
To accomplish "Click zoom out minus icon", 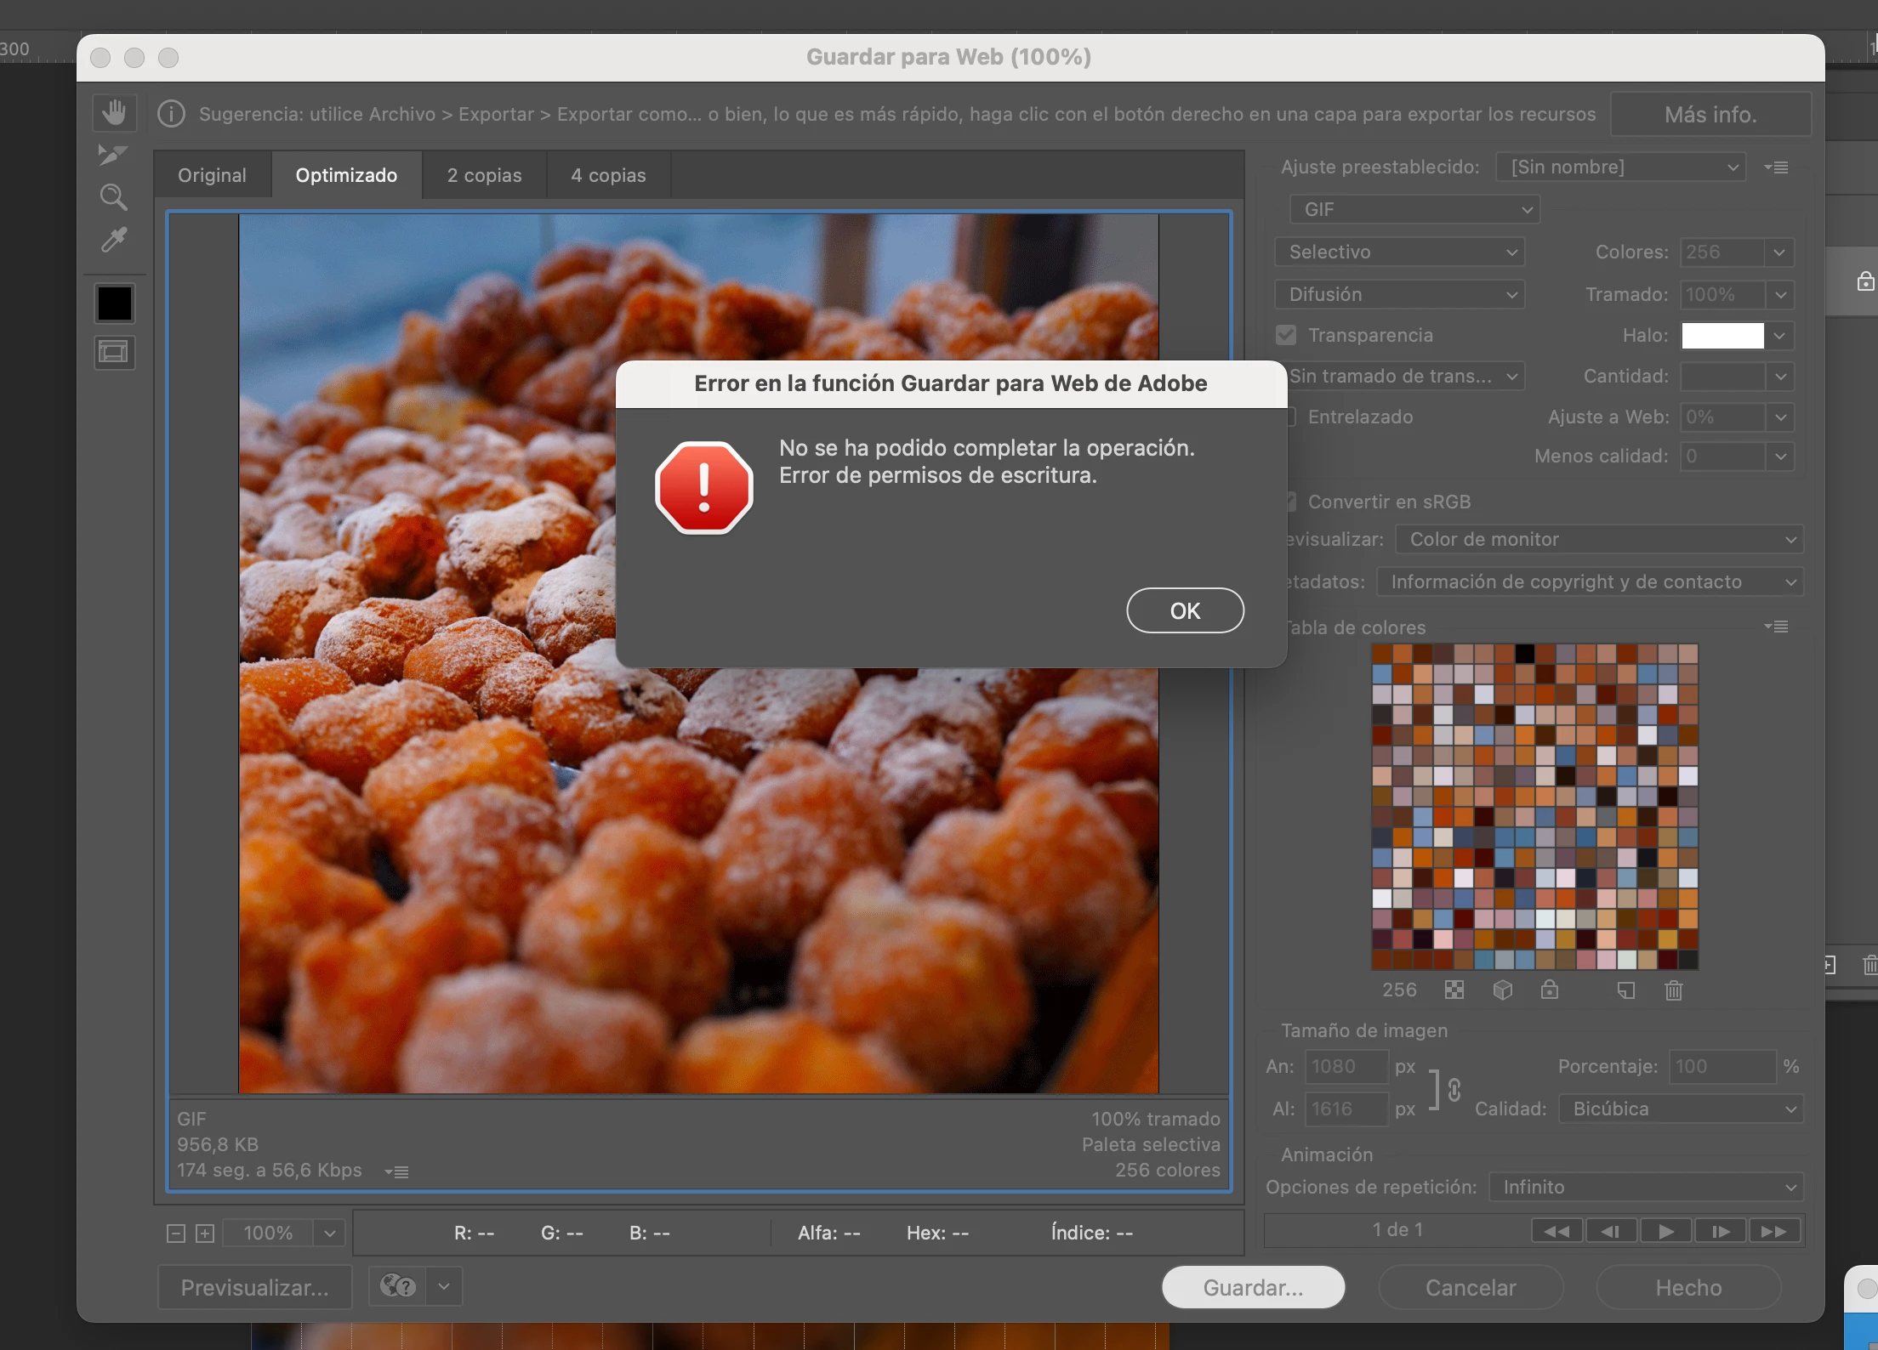I will pyautogui.click(x=176, y=1234).
